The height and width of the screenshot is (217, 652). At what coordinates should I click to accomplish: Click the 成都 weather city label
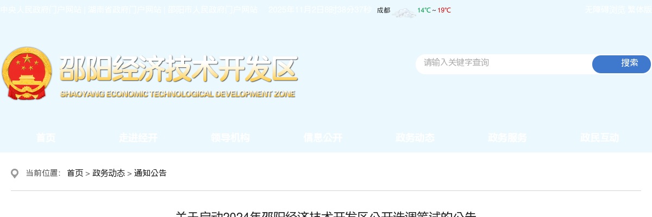(x=384, y=10)
